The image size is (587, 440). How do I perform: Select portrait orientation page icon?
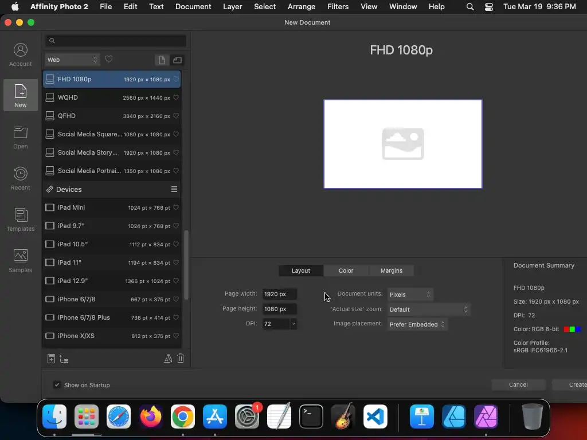point(162,60)
